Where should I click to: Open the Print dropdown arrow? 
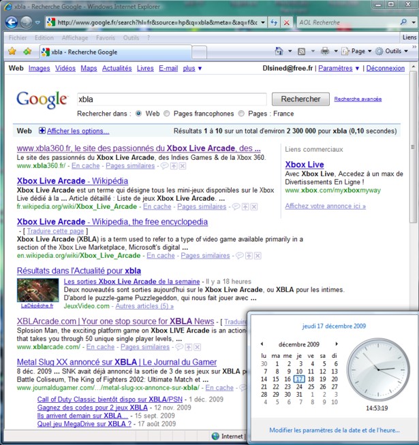coord(336,51)
